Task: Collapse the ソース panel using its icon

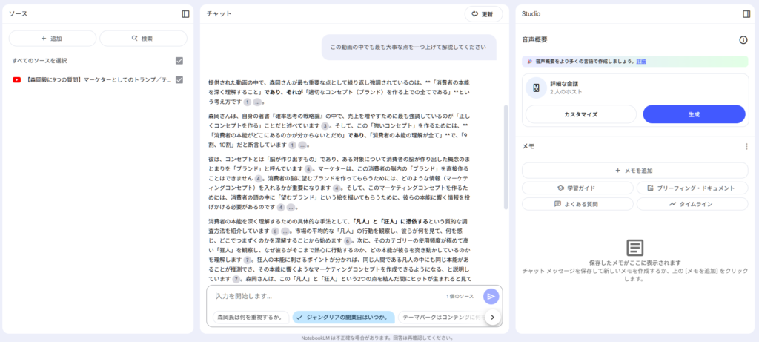Action: pyautogui.click(x=185, y=13)
